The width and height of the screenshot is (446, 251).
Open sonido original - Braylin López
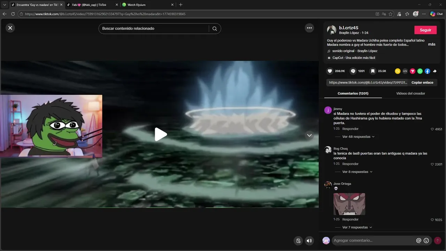tap(355, 51)
